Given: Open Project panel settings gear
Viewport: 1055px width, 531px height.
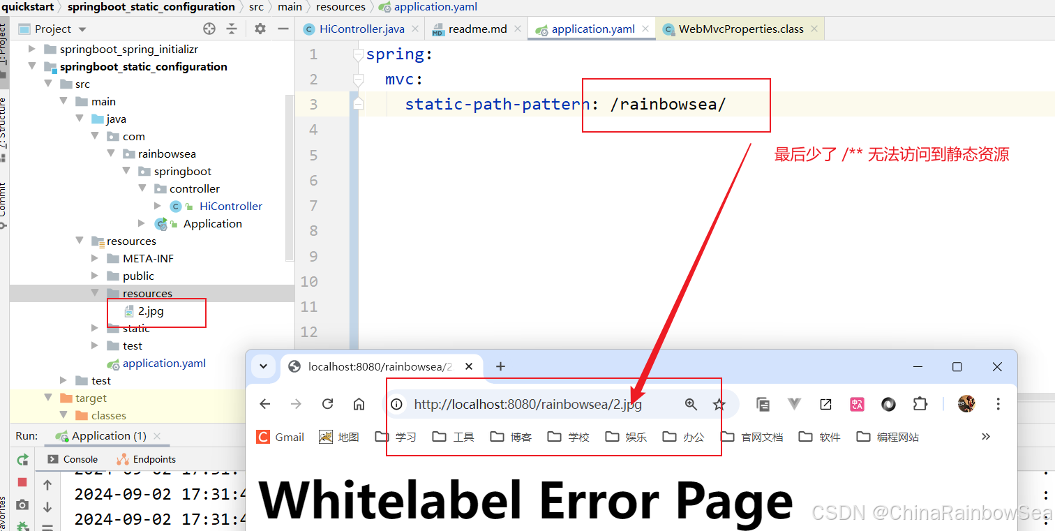Looking at the screenshot, I should pyautogui.click(x=260, y=29).
